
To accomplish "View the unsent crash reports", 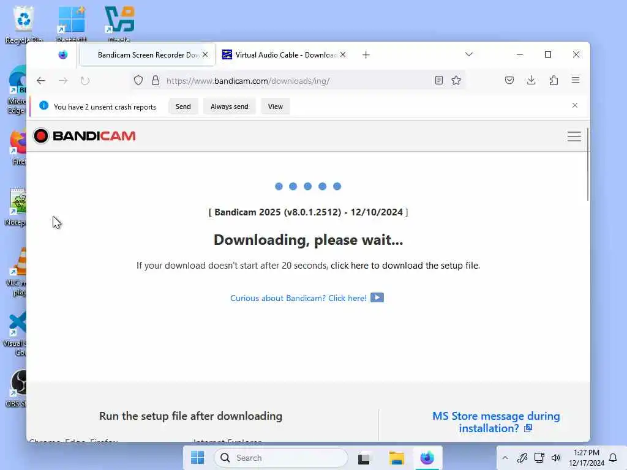I will click(x=275, y=106).
